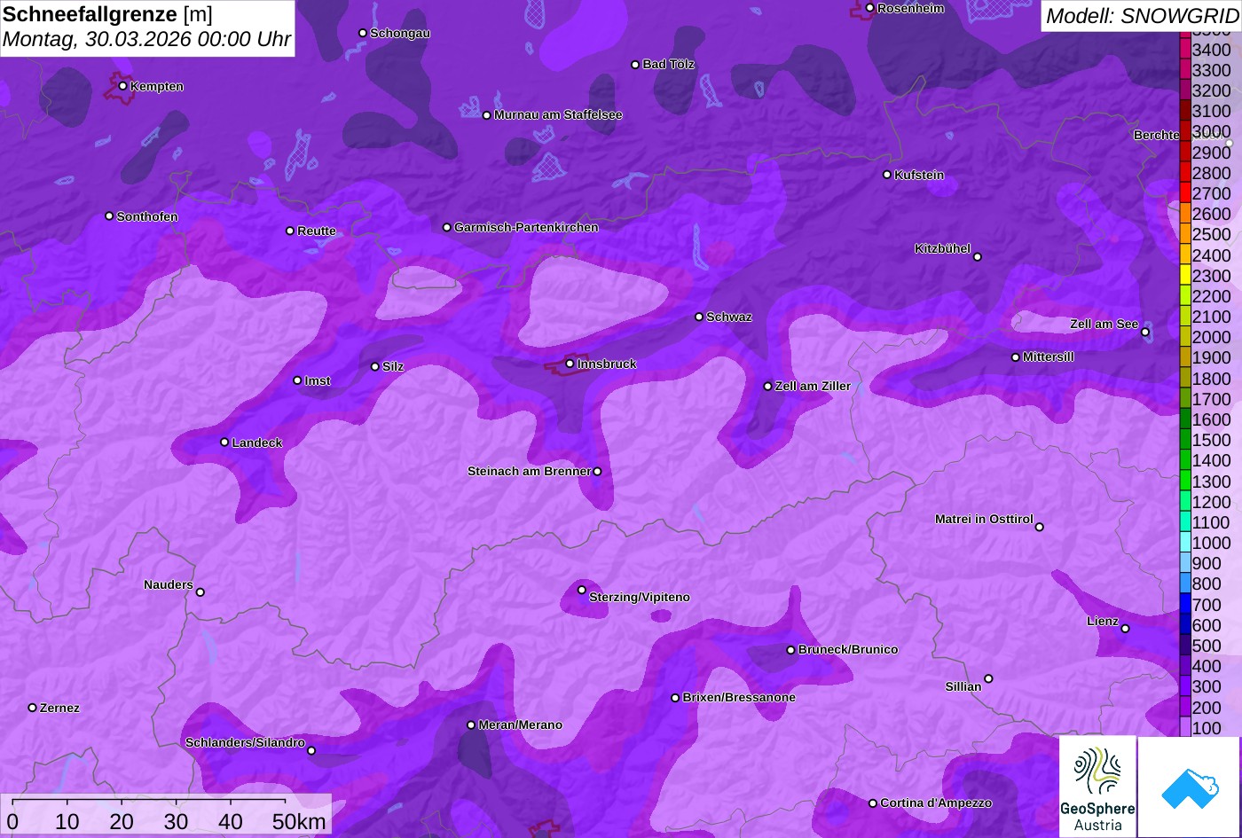This screenshot has height=838, width=1242.
Task: Select the Landeck marker dot
Action: [224, 442]
